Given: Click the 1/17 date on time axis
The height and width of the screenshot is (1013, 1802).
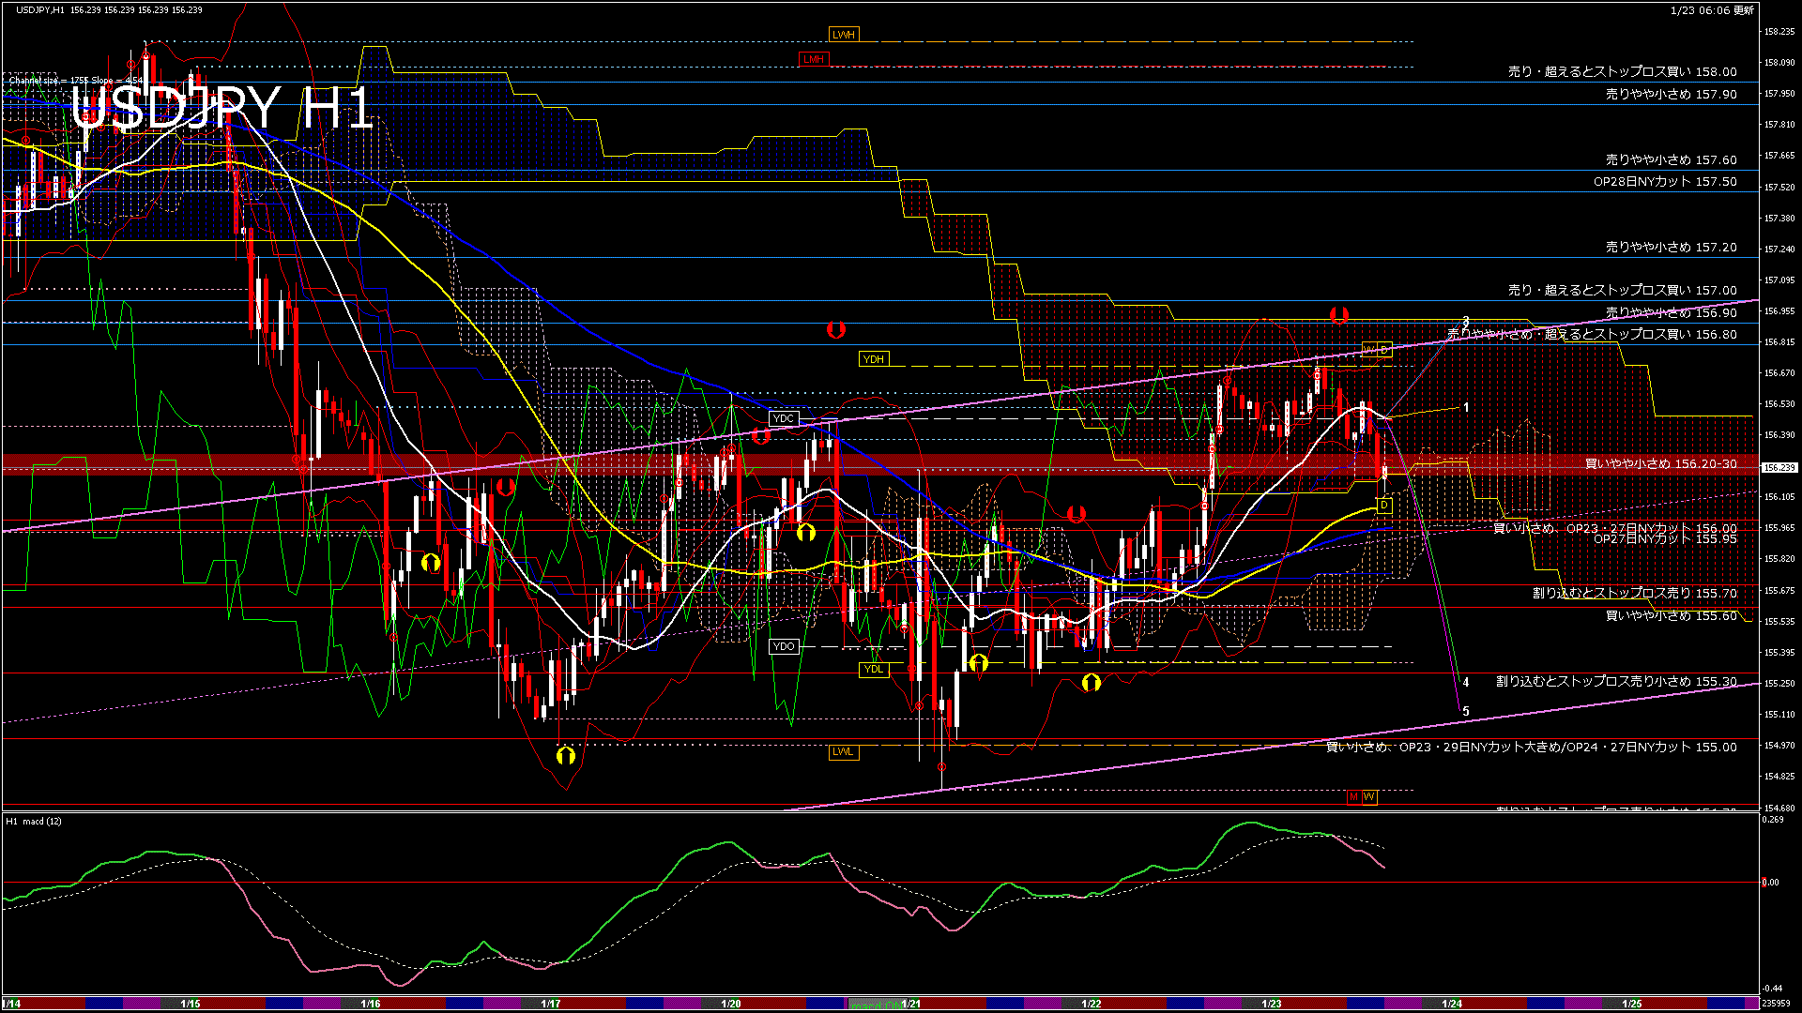Looking at the screenshot, I should click(x=551, y=1004).
